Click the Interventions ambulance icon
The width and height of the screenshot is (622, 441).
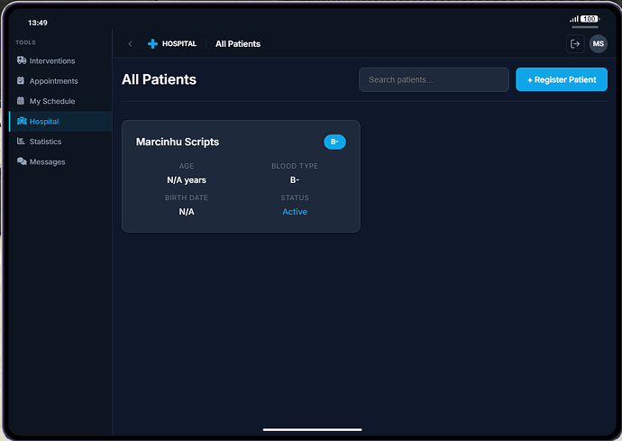tap(22, 60)
